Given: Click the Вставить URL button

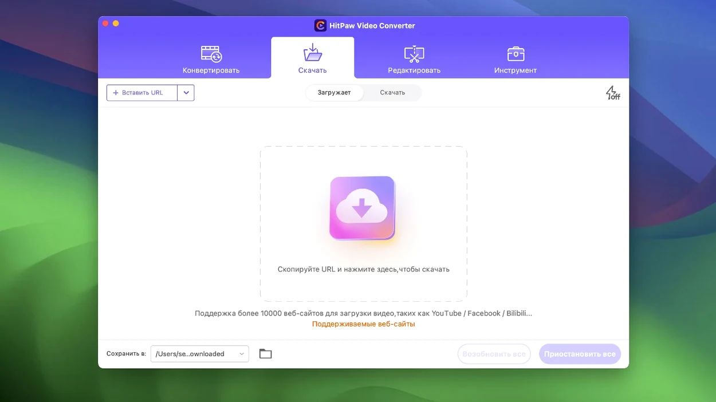Looking at the screenshot, I should pyautogui.click(x=142, y=93).
